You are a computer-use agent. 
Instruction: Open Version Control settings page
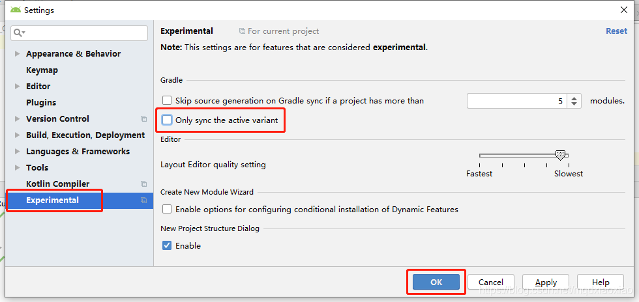click(57, 119)
